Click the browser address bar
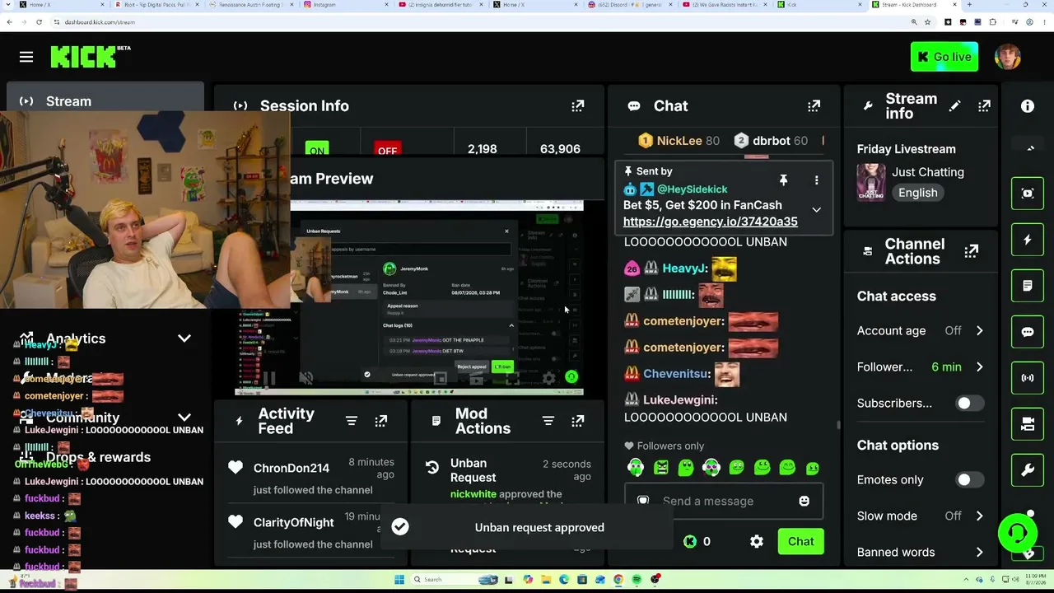Viewport: 1054px width, 593px height. click(x=478, y=22)
